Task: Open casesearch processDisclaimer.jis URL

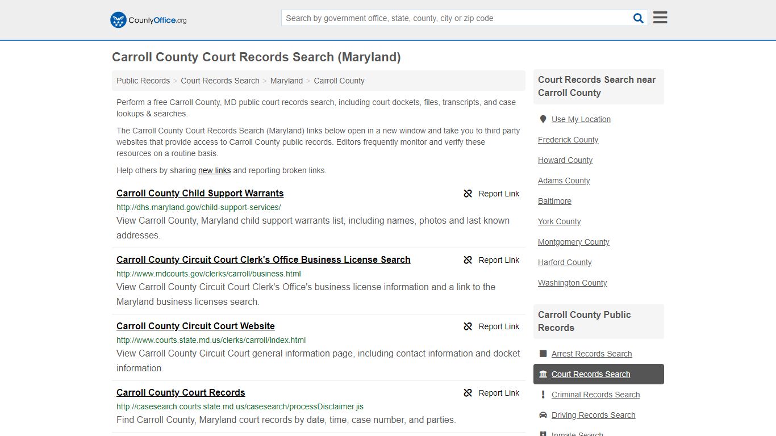Action: (240, 406)
